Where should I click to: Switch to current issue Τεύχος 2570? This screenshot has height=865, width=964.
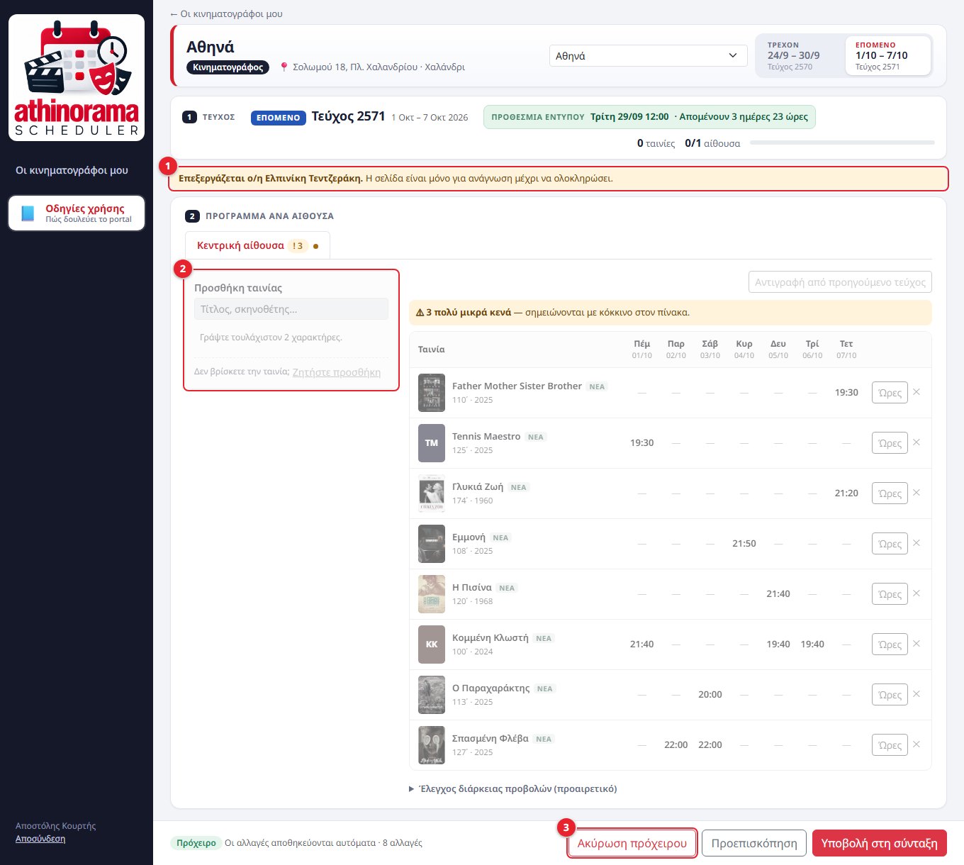pyautogui.click(x=800, y=55)
